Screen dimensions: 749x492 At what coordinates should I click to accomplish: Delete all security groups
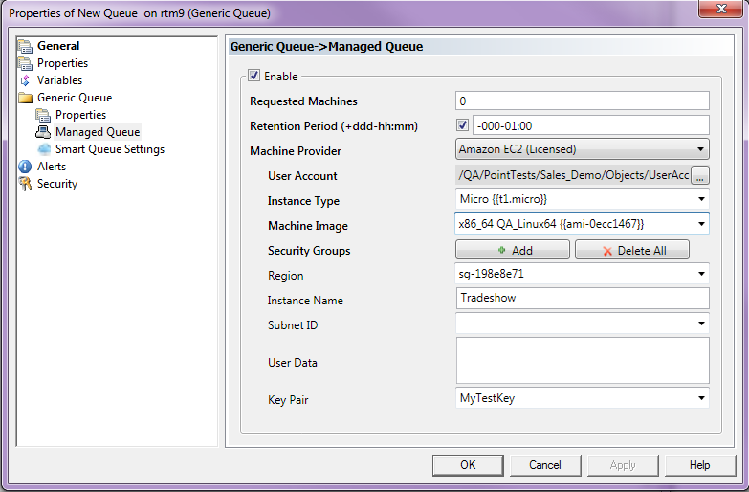click(632, 250)
